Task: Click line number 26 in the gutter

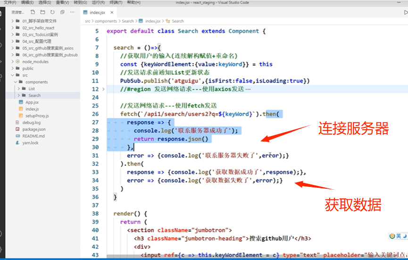Action: pos(95,114)
